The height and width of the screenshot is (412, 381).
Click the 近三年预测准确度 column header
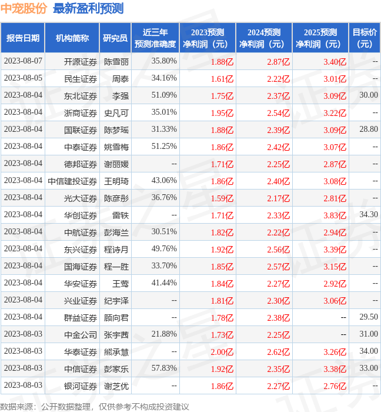(155, 38)
